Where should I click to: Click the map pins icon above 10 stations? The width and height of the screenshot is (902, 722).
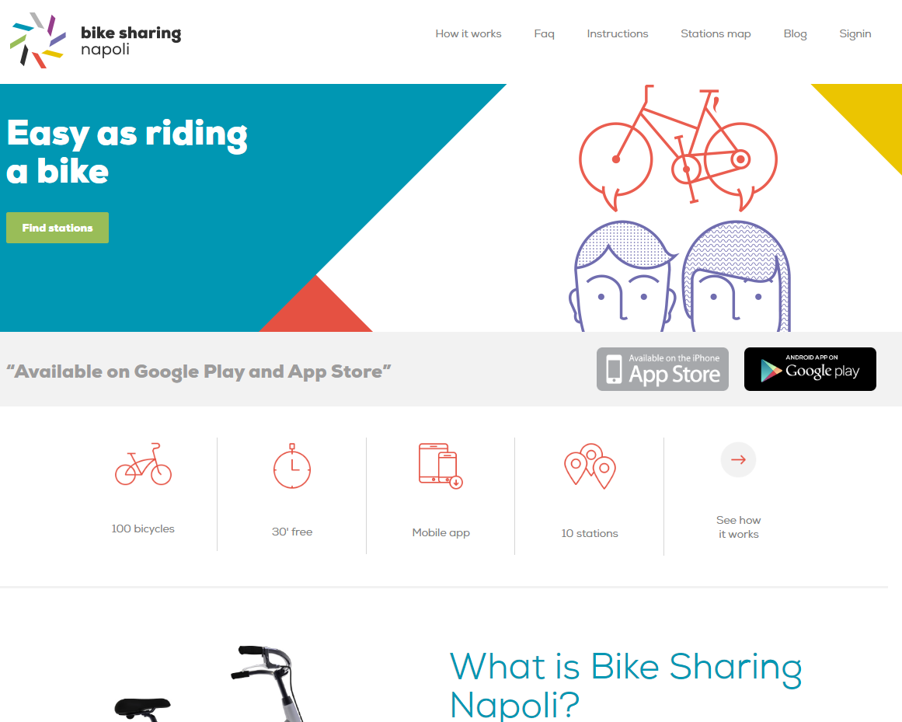click(x=590, y=466)
